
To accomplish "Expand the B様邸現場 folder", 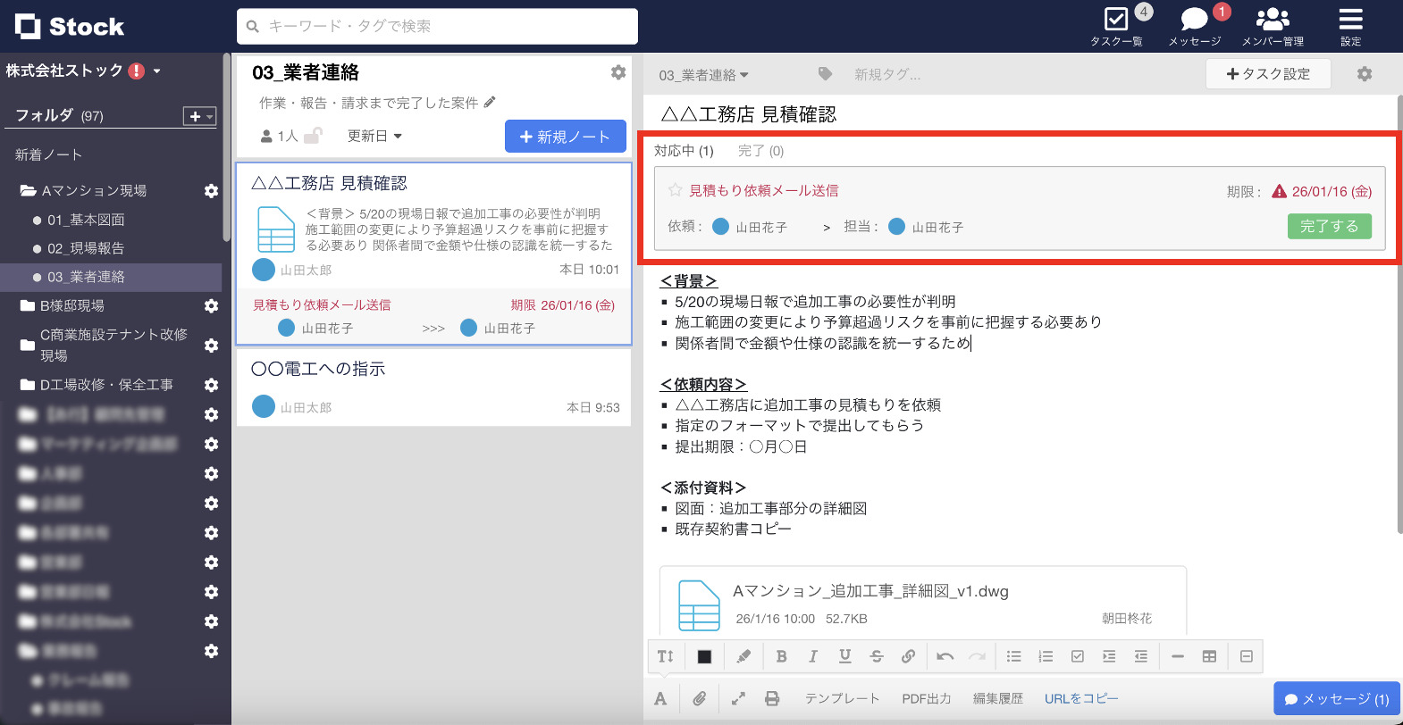I will pos(28,305).
